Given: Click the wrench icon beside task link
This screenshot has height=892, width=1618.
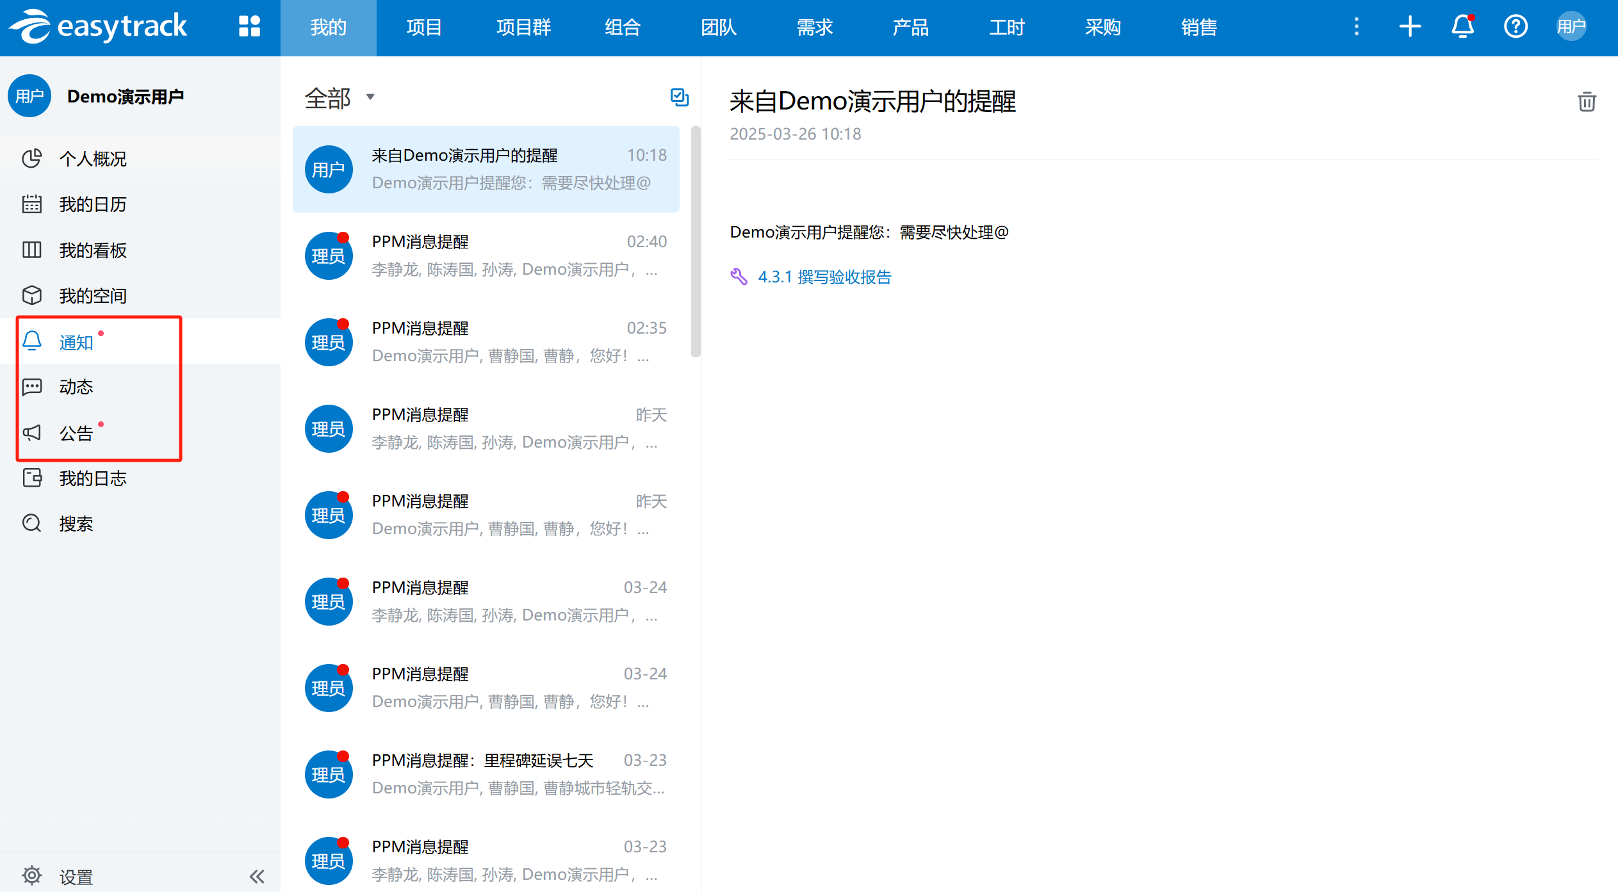Looking at the screenshot, I should coord(739,277).
